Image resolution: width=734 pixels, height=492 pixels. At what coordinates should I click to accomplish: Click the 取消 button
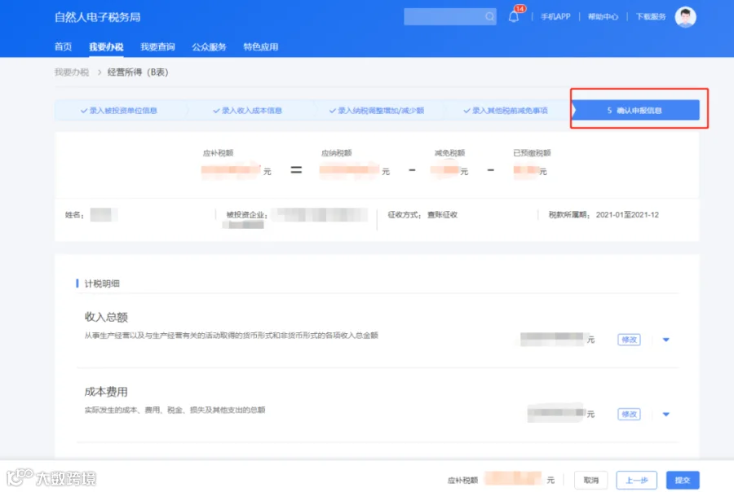pyautogui.click(x=591, y=480)
